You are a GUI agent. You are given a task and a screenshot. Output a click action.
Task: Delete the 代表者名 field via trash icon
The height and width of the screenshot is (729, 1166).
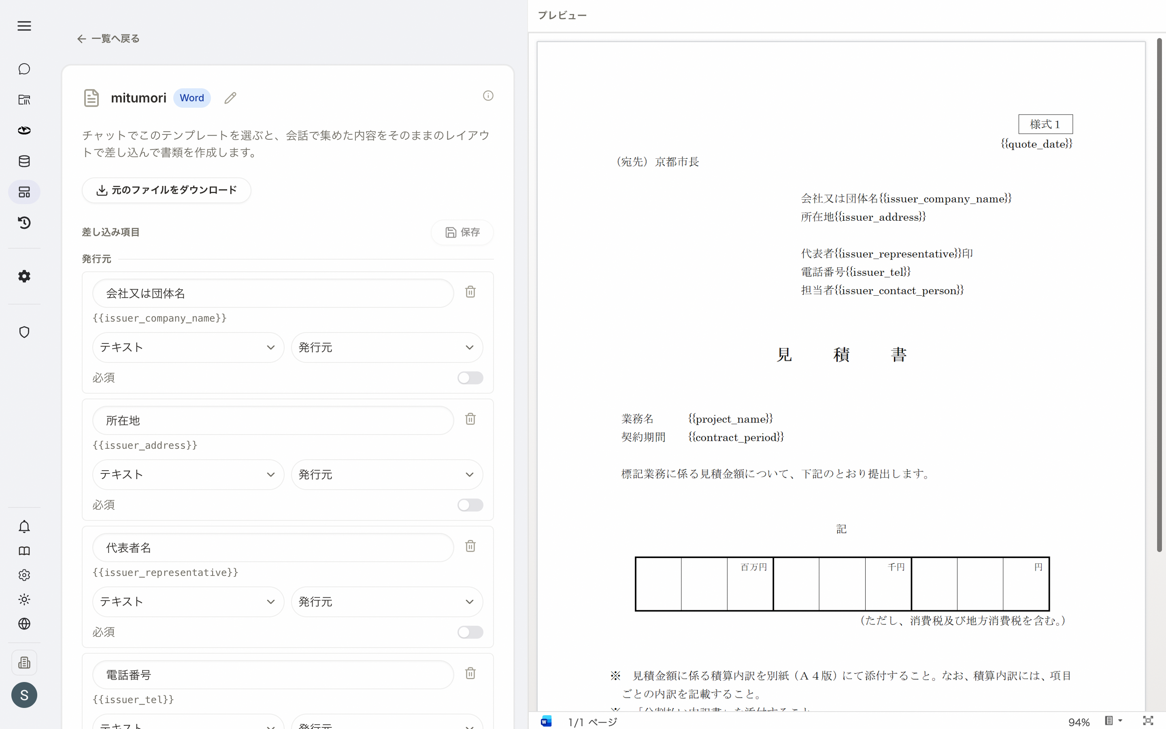[470, 546]
